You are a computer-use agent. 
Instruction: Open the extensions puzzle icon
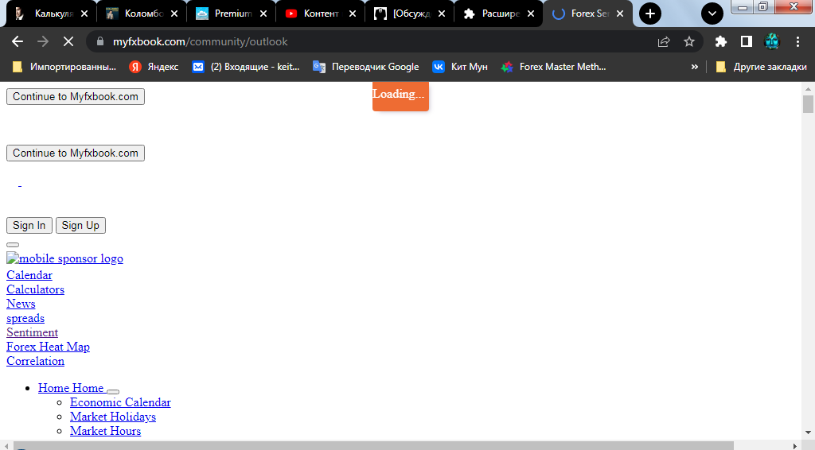click(720, 41)
